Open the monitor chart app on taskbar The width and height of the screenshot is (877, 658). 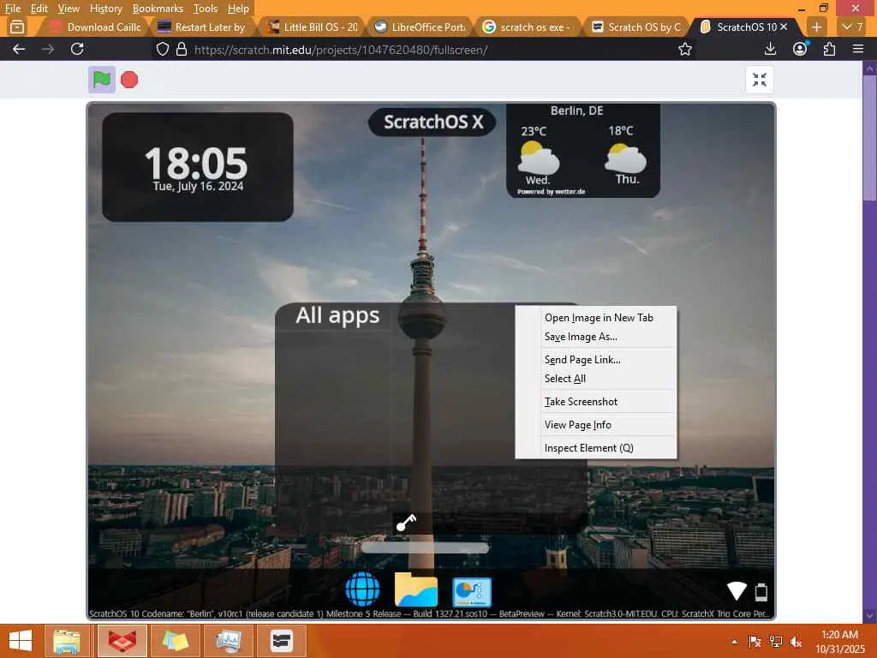(229, 641)
